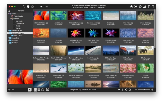Decrease thumbnail size with the minus icon
This screenshot has width=163, height=102.
pyautogui.click(x=136, y=90)
